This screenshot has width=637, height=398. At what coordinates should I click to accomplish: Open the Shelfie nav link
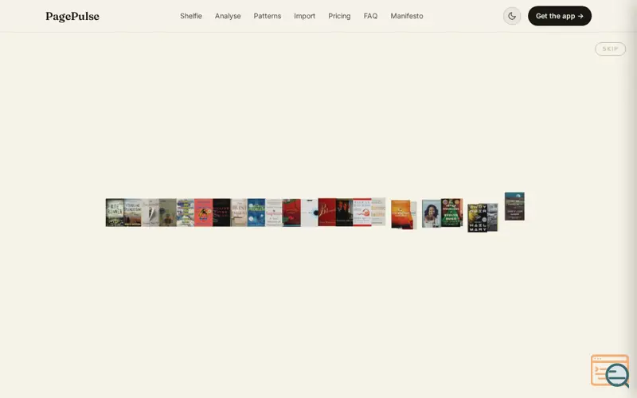tap(191, 16)
